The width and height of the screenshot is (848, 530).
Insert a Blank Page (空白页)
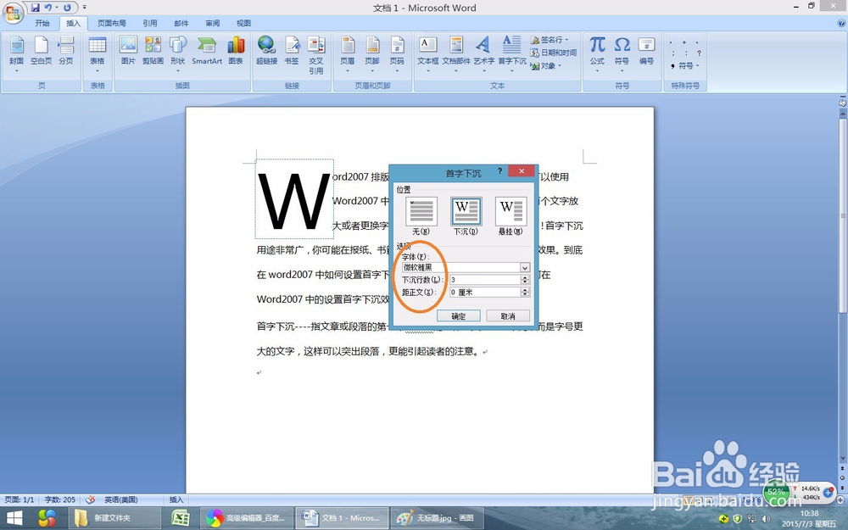click(x=41, y=52)
